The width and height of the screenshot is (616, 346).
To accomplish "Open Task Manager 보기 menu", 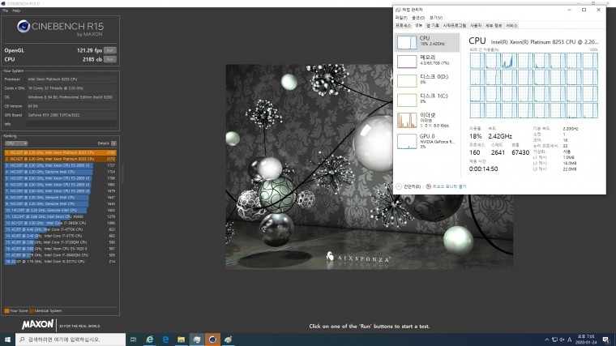I will 436,18.
